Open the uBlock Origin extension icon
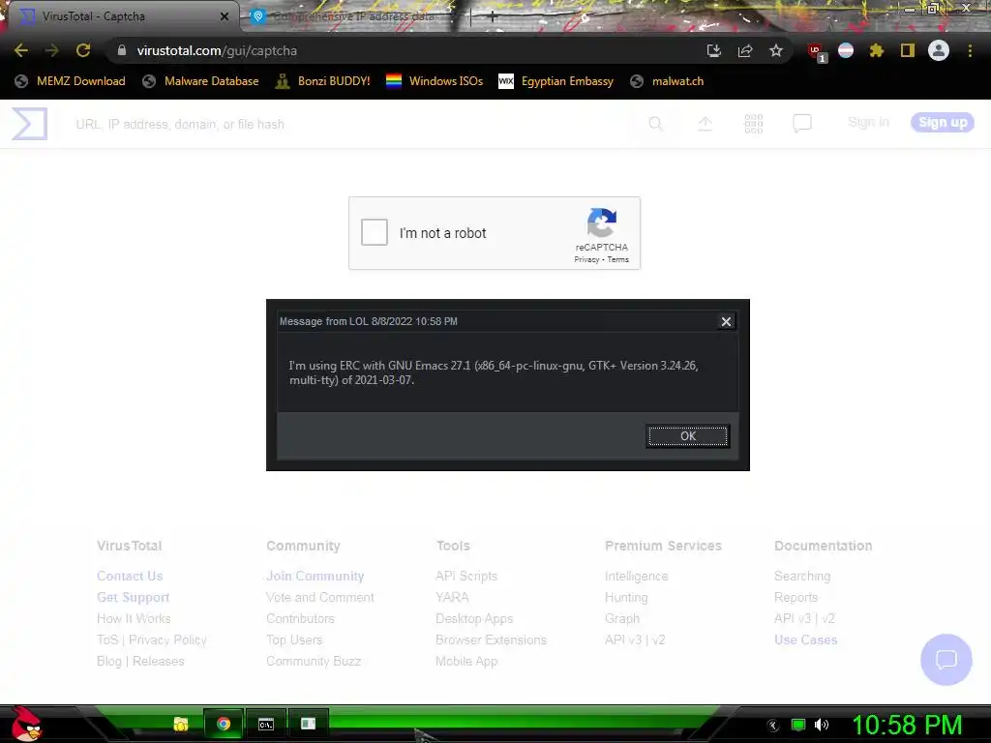The image size is (991, 743). pos(816,51)
